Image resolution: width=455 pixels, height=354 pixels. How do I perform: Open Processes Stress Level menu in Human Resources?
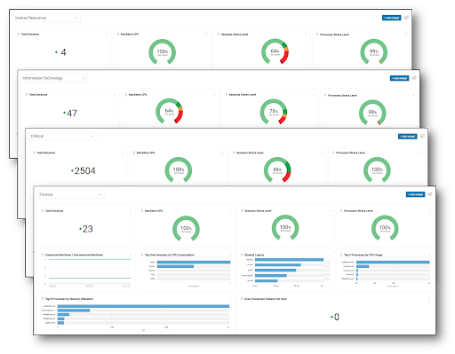click(x=405, y=35)
